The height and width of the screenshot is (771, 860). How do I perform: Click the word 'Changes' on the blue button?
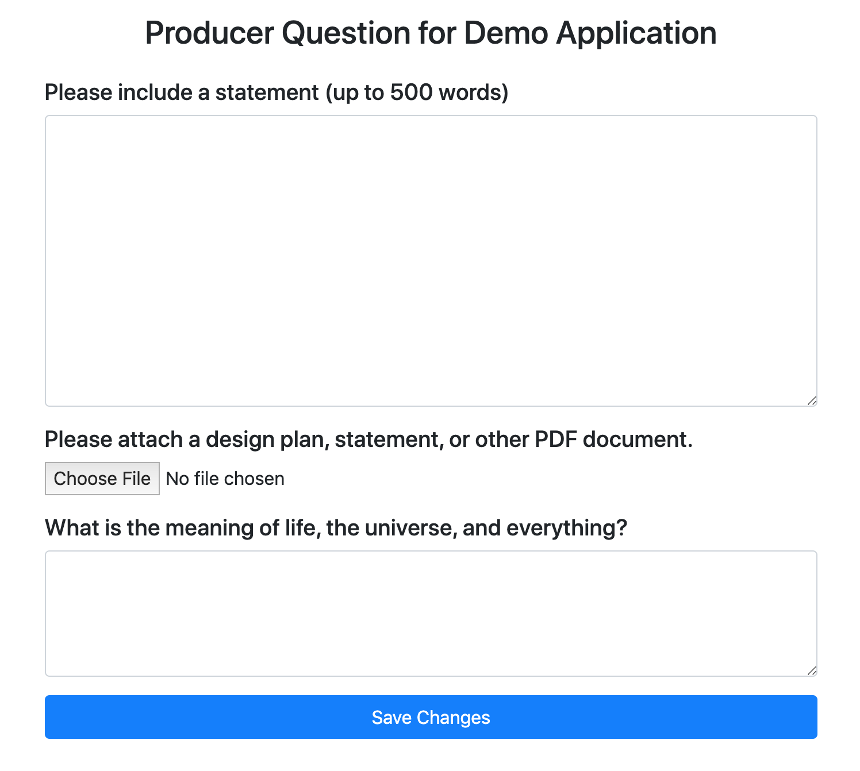[x=453, y=717]
